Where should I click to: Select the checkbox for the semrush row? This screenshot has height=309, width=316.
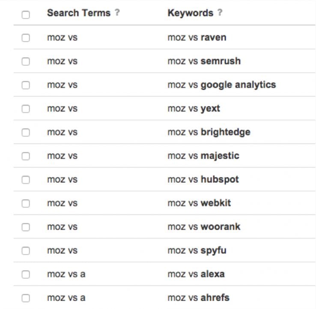26,61
